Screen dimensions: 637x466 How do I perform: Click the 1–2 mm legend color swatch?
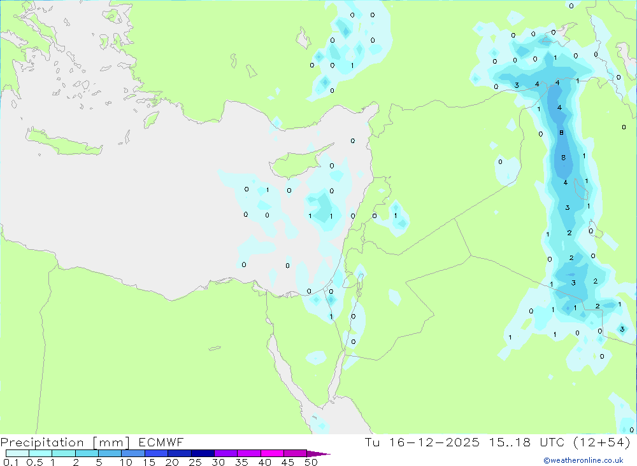pyautogui.click(x=64, y=453)
